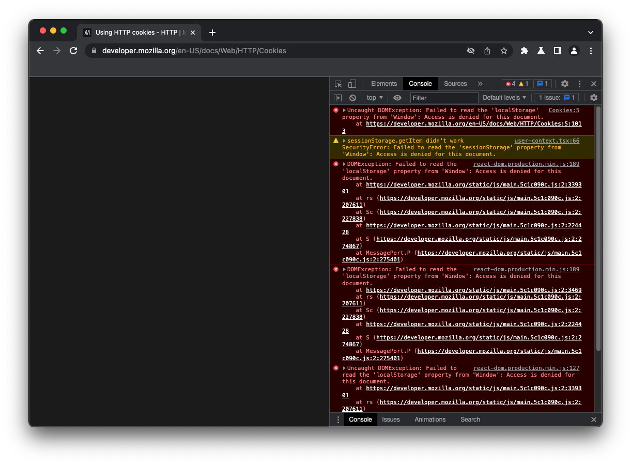Close the Using HTTP cookies tab
The width and height of the screenshot is (631, 465).
point(193,33)
